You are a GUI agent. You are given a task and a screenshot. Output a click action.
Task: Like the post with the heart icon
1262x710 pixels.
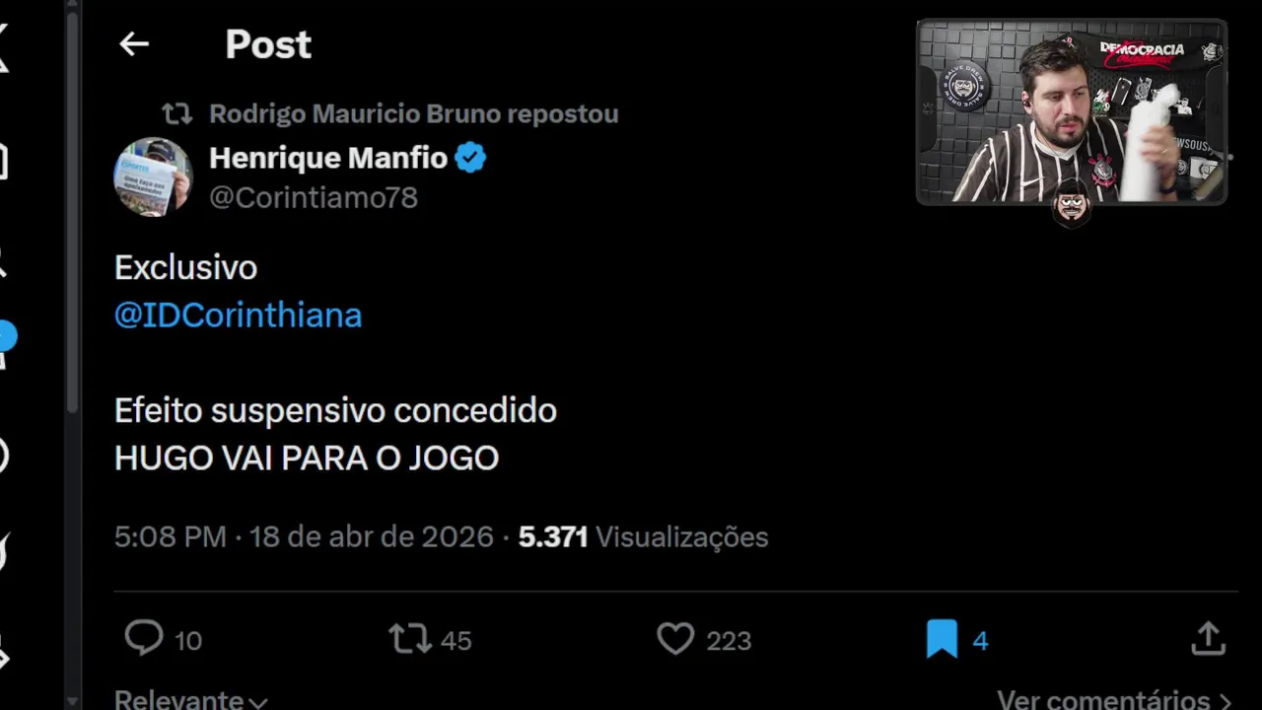tap(675, 639)
